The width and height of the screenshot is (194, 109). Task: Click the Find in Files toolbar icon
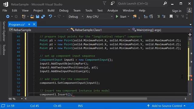click(135, 16)
